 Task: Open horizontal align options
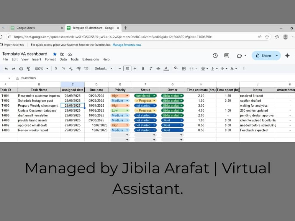click(x=204, y=69)
